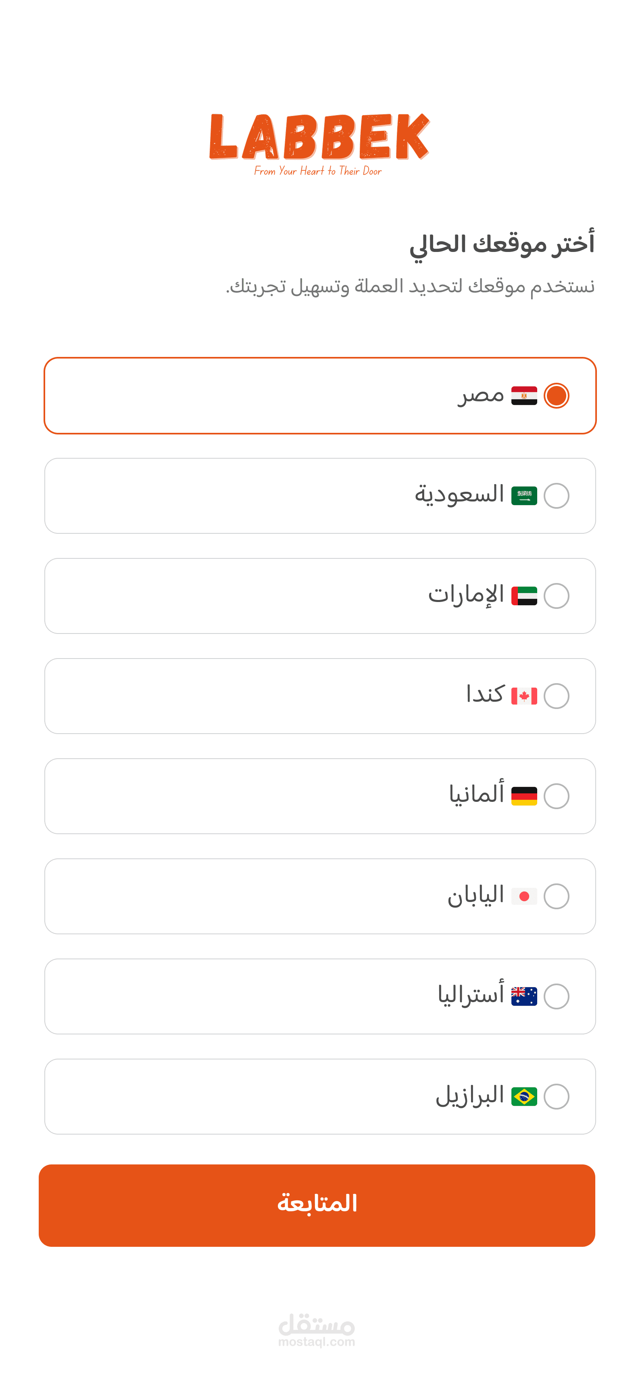The height and width of the screenshot is (1376, 634).
Task: Click the Japan flag icon
Action: (523, 896)
